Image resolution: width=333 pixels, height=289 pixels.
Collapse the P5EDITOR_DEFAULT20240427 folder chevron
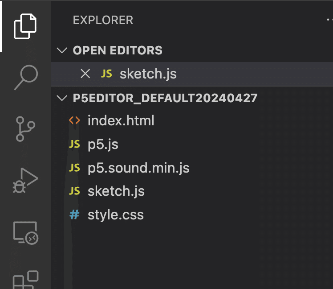click(62, 98)
